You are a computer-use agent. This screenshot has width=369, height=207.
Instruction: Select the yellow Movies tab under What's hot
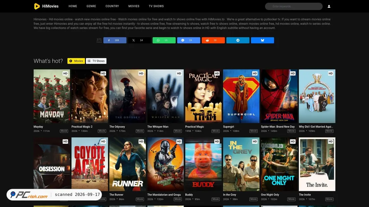[76, 61]
